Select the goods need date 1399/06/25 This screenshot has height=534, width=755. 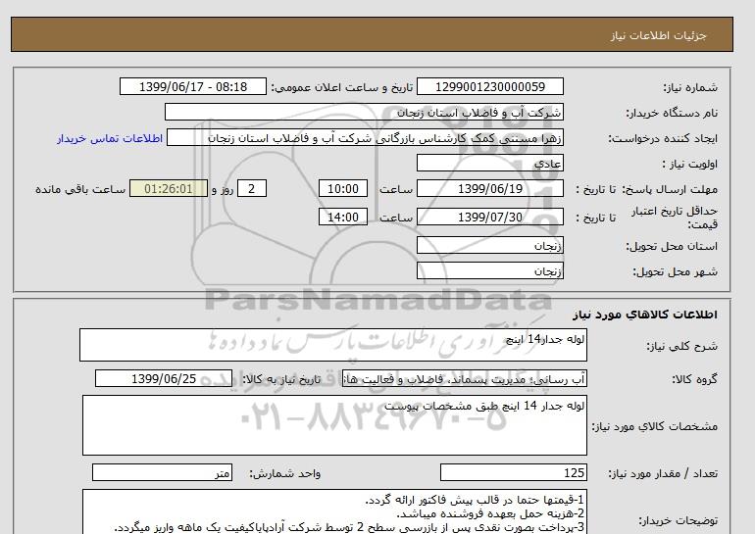pos(164,378)
